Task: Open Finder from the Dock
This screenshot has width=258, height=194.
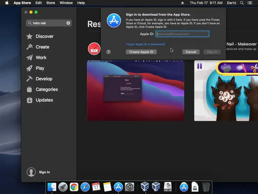Action: [x=52, y=187]
